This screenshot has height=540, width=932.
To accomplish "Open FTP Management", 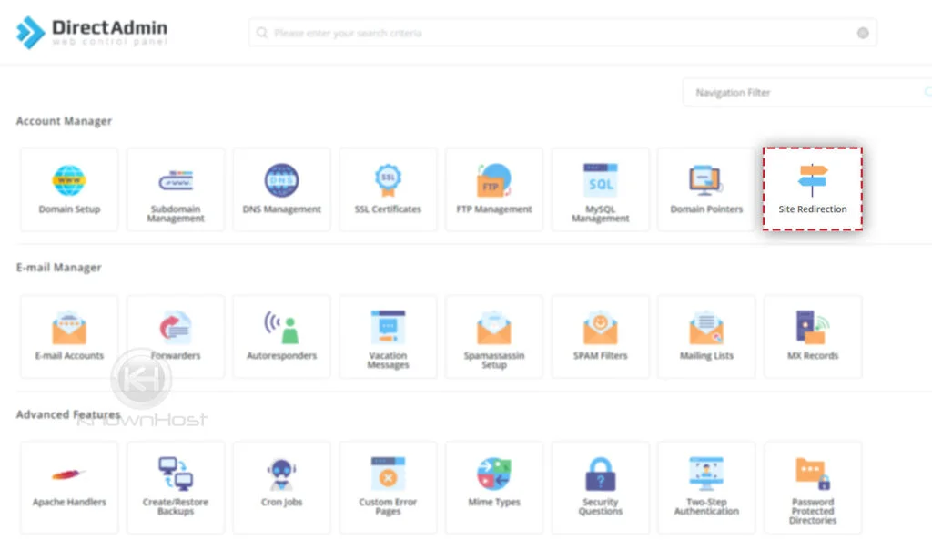I will click(x=494, y=189).
